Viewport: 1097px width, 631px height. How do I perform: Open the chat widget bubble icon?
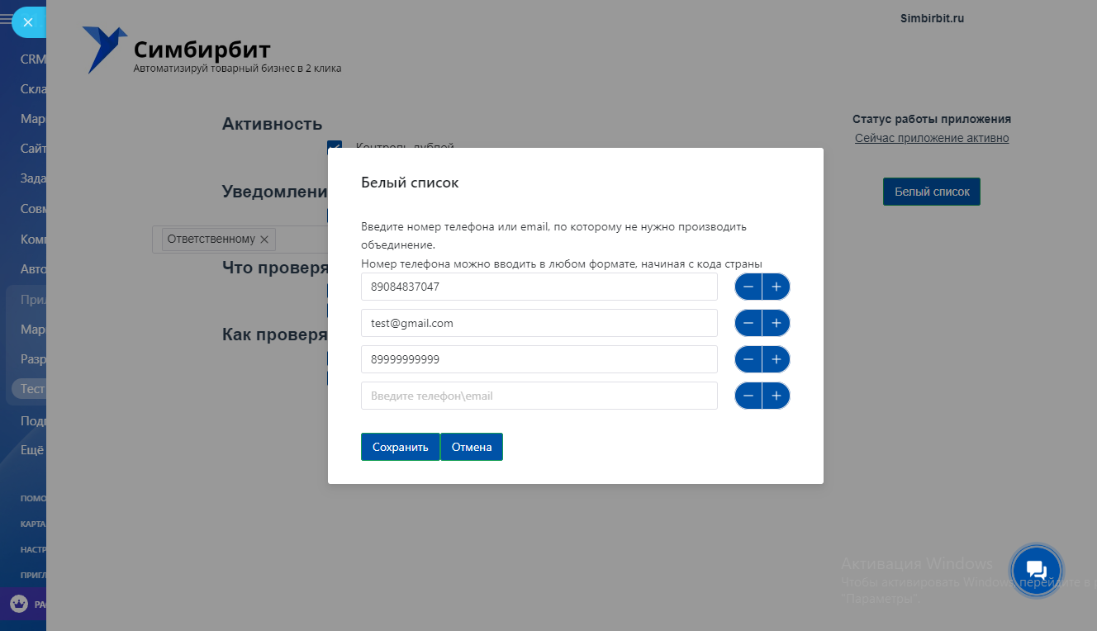[1036, 570]
